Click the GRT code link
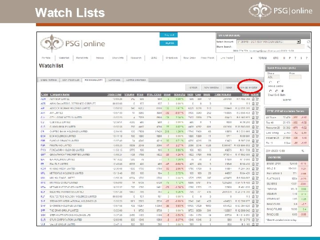320x240 pixels. (x=43, y=155)
